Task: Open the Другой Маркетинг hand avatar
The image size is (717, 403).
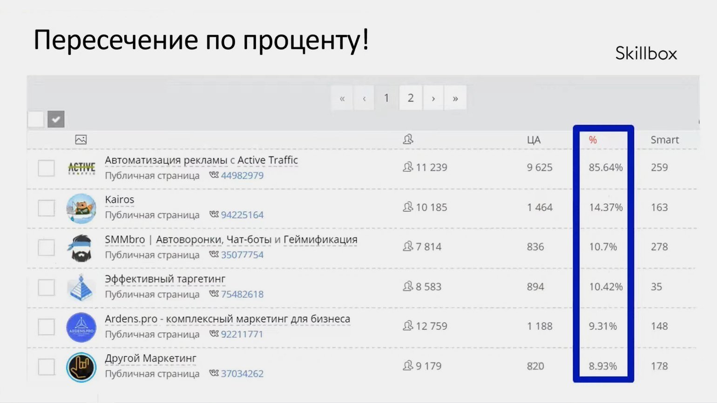Action: pos(81,367)
